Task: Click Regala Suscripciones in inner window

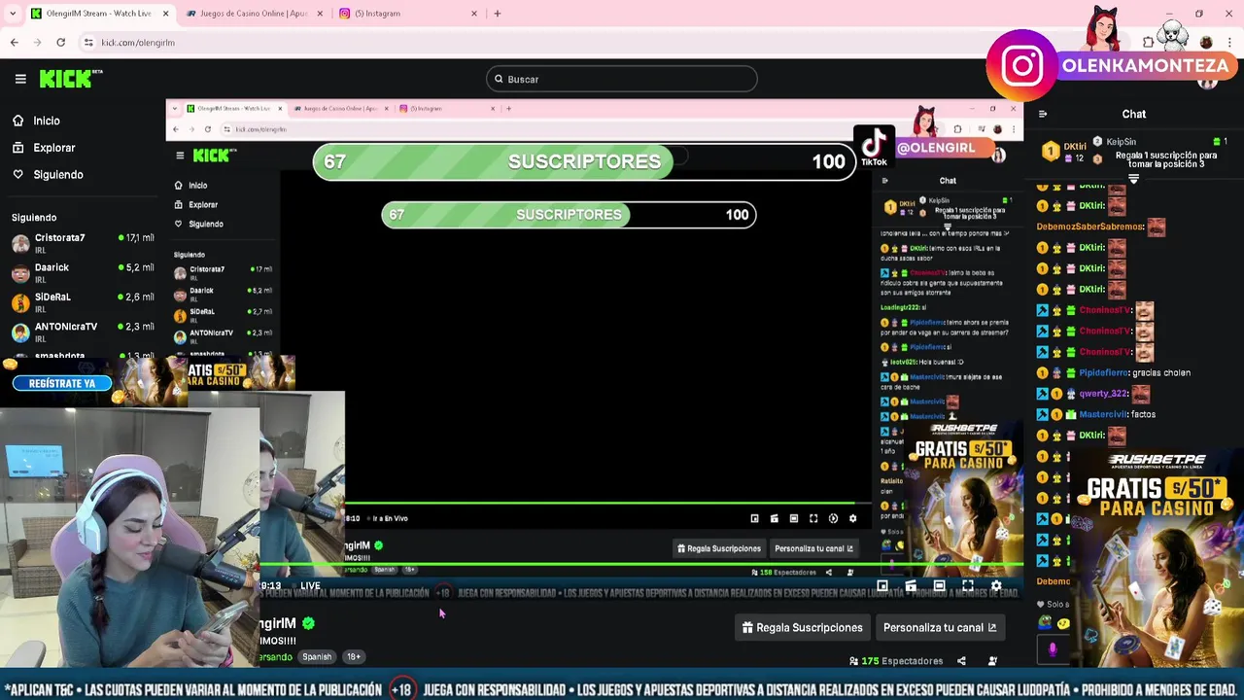Action: click(x=719, y=548)
